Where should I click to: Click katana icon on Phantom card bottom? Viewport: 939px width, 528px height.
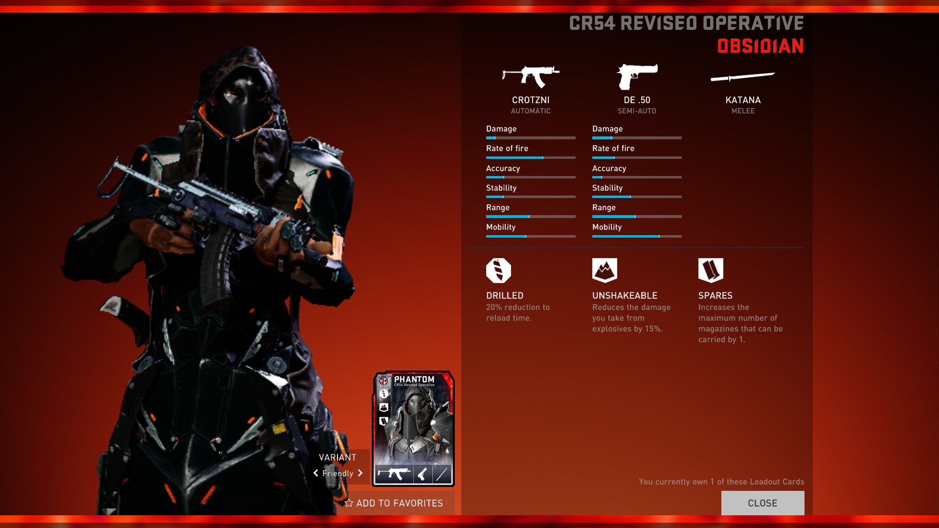tap(442, 474)
